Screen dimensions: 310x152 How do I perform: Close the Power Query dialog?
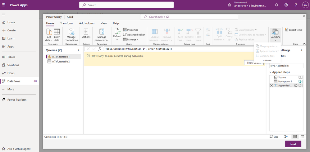304,16
